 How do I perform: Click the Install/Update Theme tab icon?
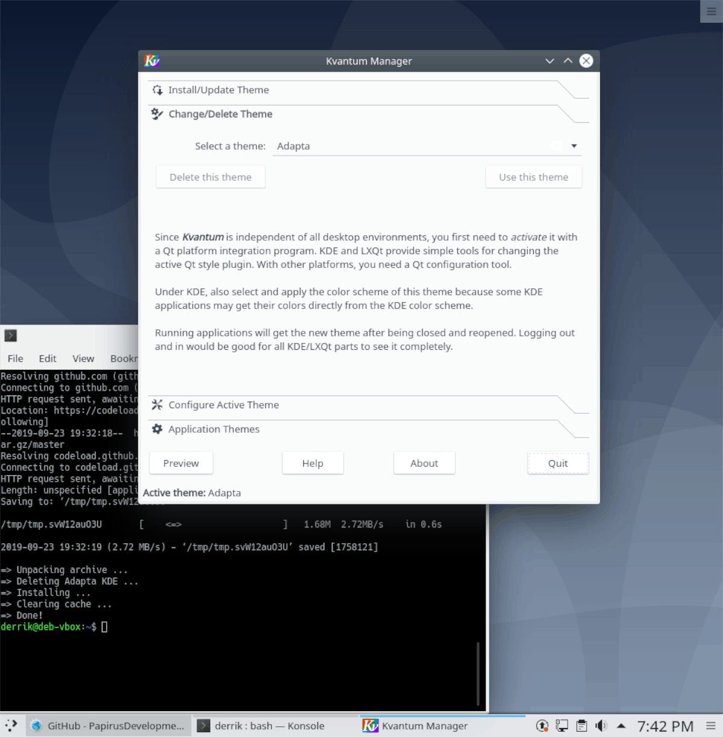point(157,90)
